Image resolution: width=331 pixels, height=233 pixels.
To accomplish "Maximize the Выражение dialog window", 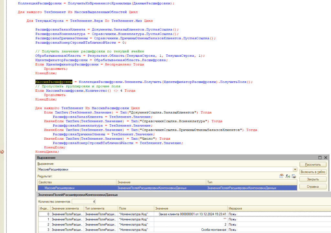I will (x=320, y=157).
